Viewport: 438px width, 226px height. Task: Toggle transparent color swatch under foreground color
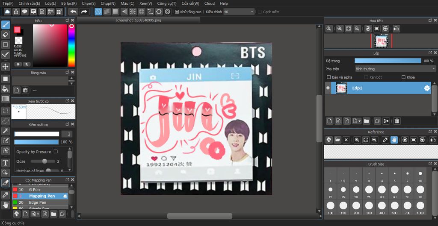click(x=19, y=40)
